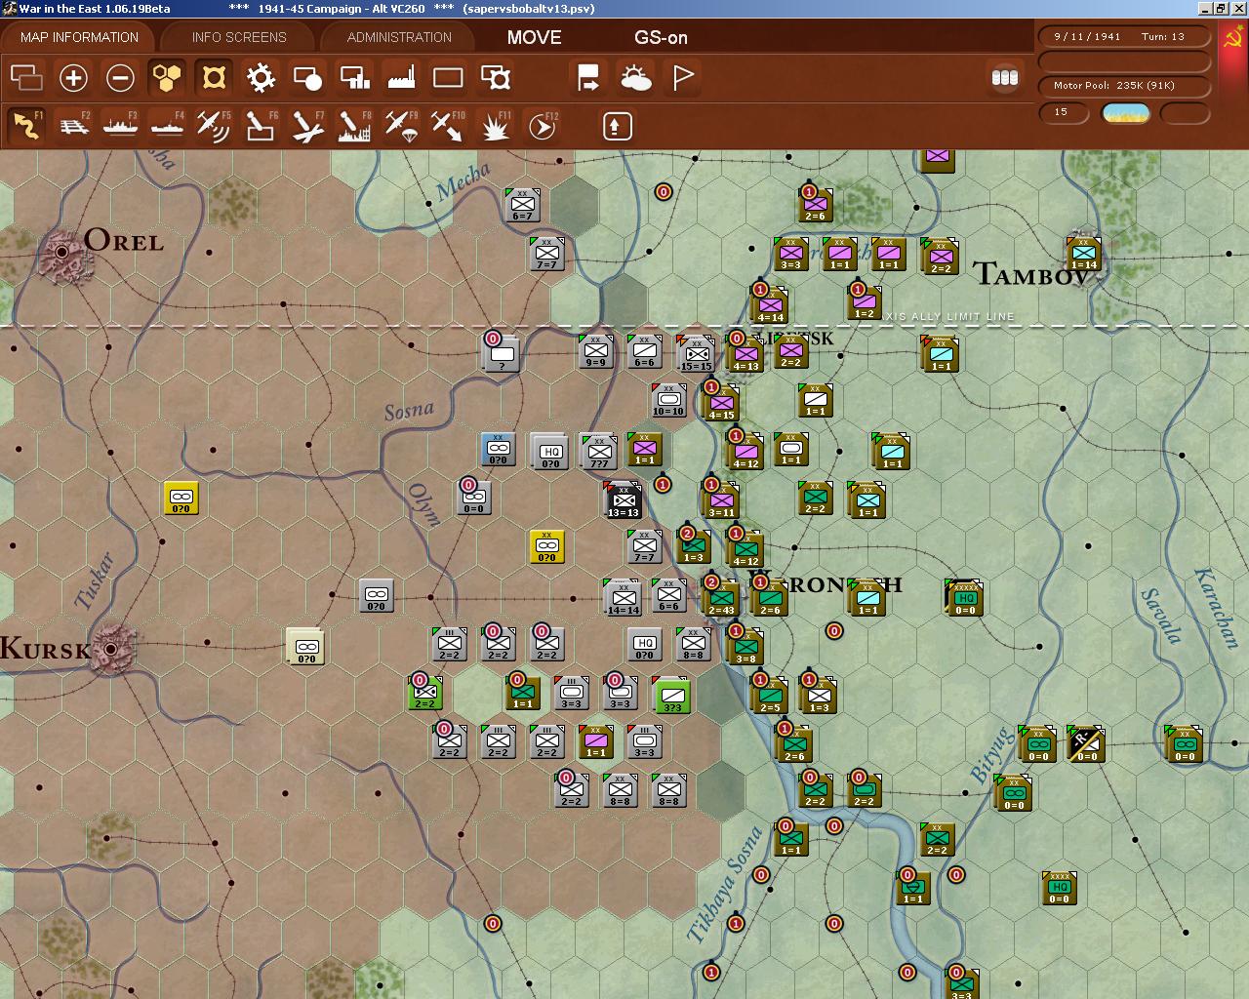Click the Sosna river label
Viewport: 1249px width, 999px height.
(x=409, y=410)
